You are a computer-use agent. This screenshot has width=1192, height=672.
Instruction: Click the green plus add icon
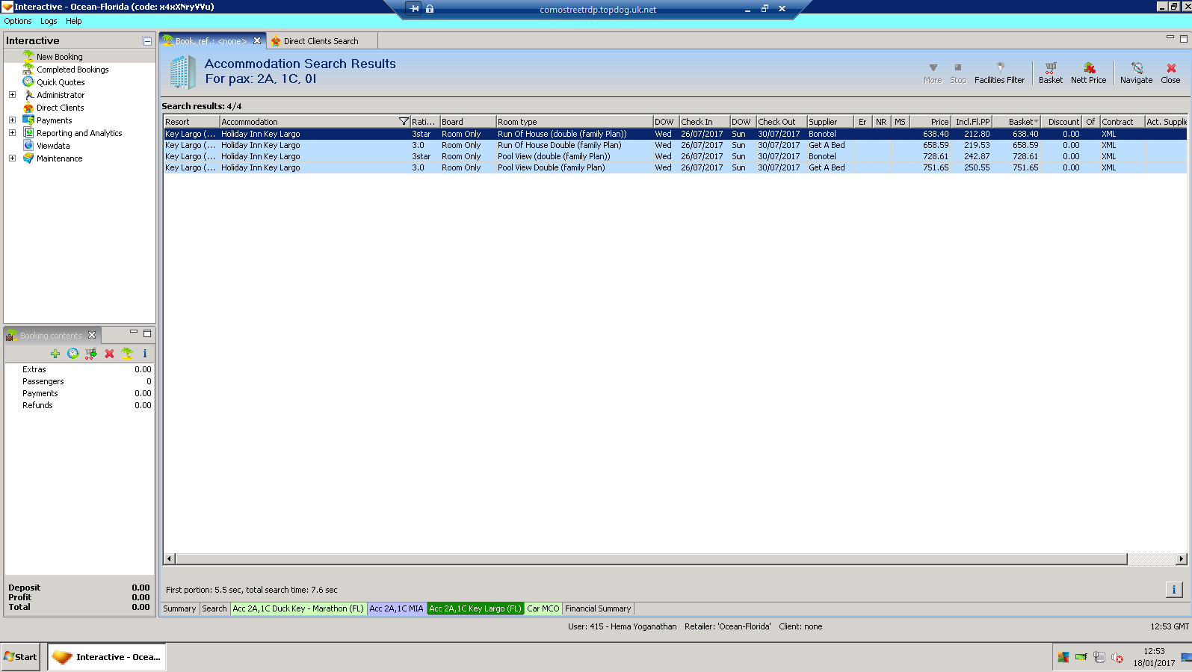coord(55,354)
